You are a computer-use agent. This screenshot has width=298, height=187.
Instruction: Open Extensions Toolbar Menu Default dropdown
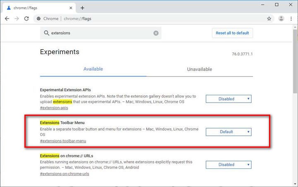pyautogui.click(x=228, y=132)
